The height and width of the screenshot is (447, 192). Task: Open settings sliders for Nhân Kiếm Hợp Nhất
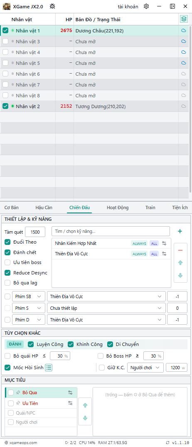tap(164, 243)
